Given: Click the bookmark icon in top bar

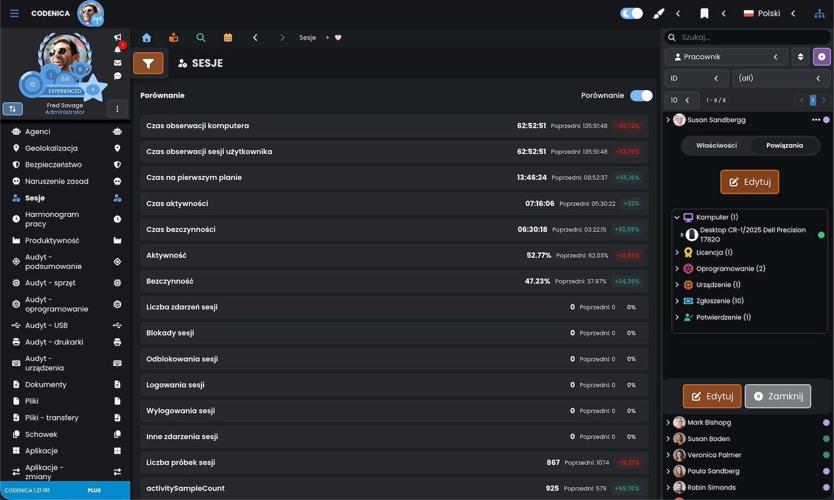Looking at the screenshot, I should point(704,14).
